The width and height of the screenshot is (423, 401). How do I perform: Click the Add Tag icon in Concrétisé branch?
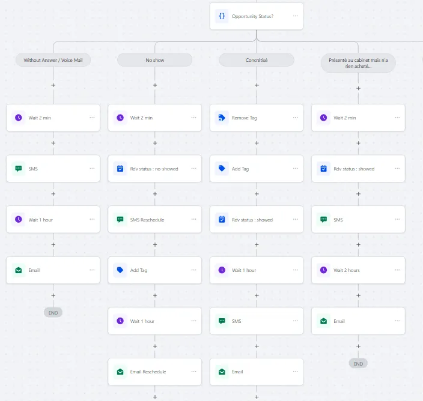point(222,169)
